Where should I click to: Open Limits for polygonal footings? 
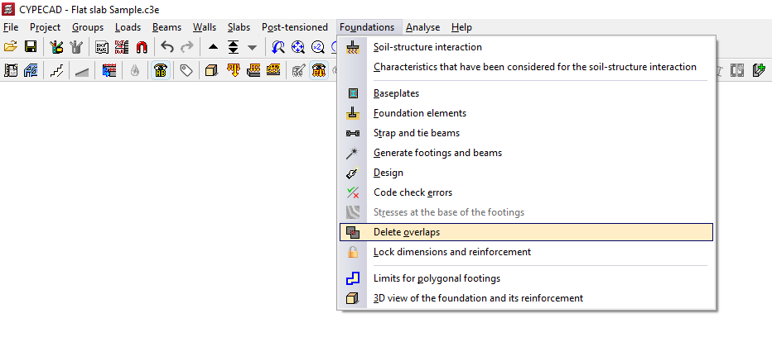pyautogui.click(x=437, y=278)
